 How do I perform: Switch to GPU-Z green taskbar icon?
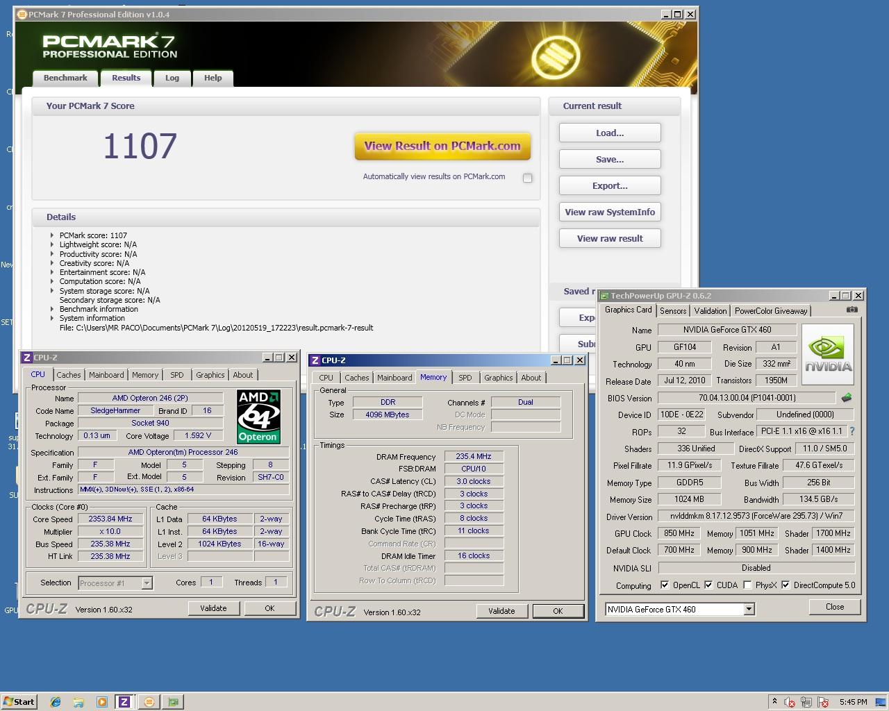point(173,702)
